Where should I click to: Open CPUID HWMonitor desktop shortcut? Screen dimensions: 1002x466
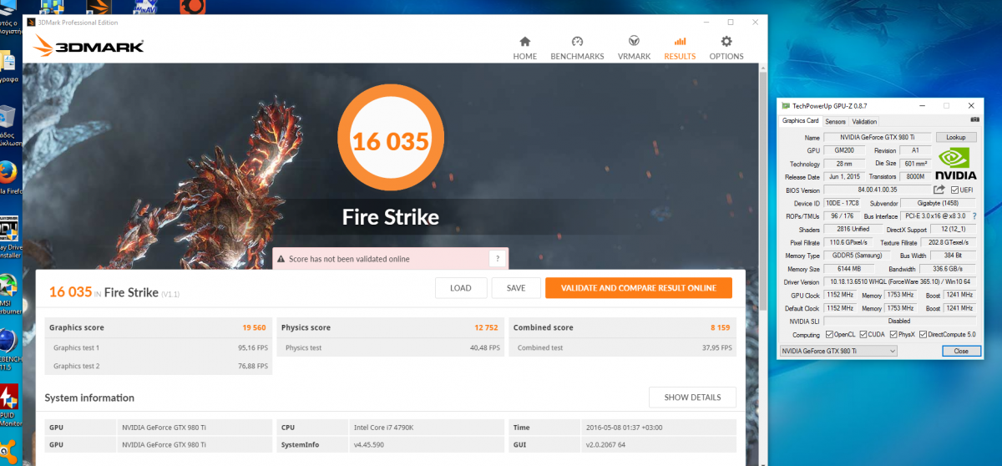(8, 404)
